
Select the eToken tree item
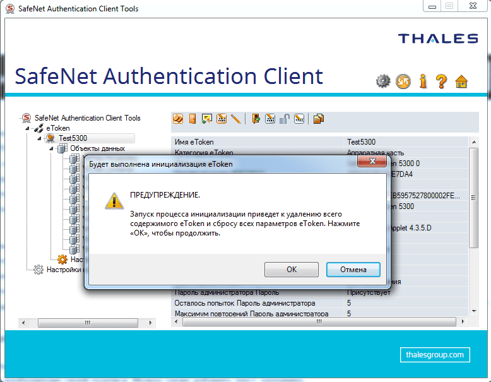point(58,128)
